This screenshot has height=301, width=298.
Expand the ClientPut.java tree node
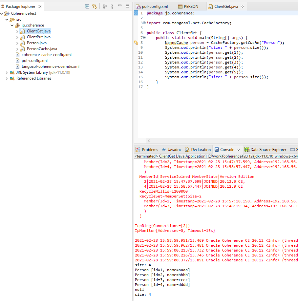click(x=17, y=37)
